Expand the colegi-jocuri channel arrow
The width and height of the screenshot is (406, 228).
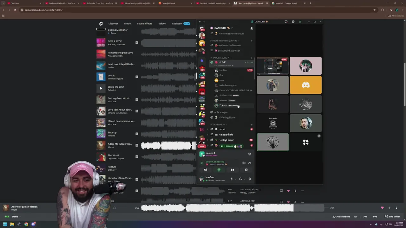pos(208,140)
